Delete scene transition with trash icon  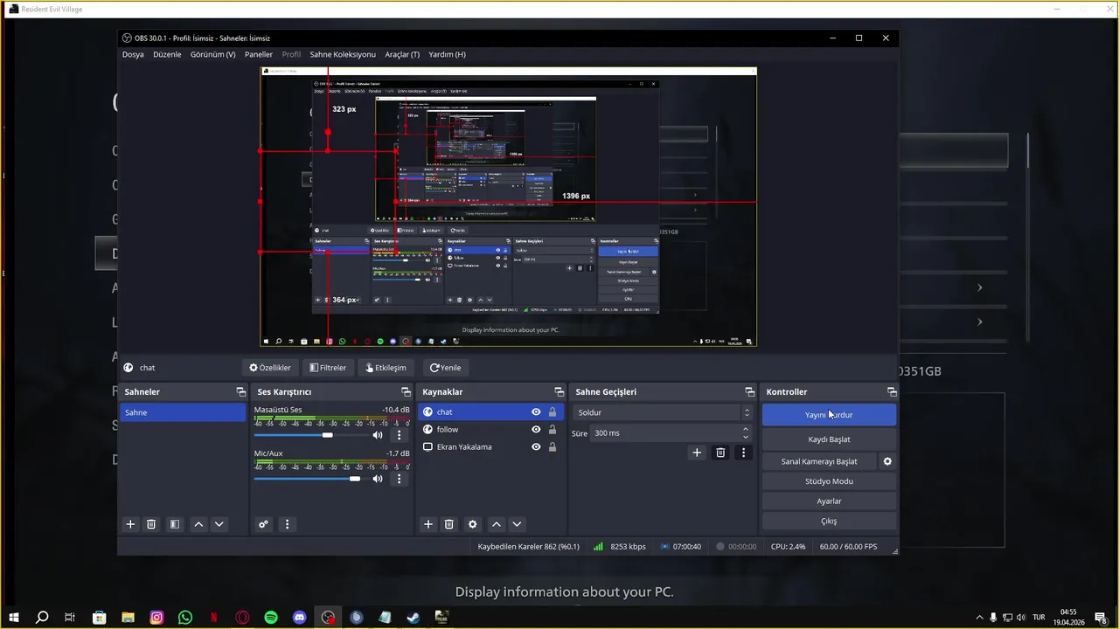[720, 453]
